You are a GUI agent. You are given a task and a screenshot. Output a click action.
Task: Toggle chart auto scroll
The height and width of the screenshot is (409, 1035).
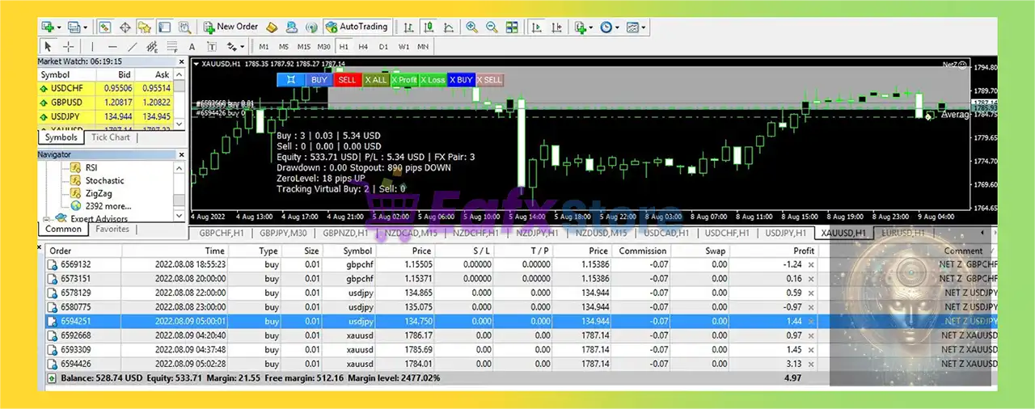536,27
